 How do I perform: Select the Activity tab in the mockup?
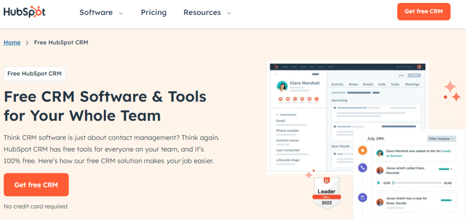[x=337, y=84]
